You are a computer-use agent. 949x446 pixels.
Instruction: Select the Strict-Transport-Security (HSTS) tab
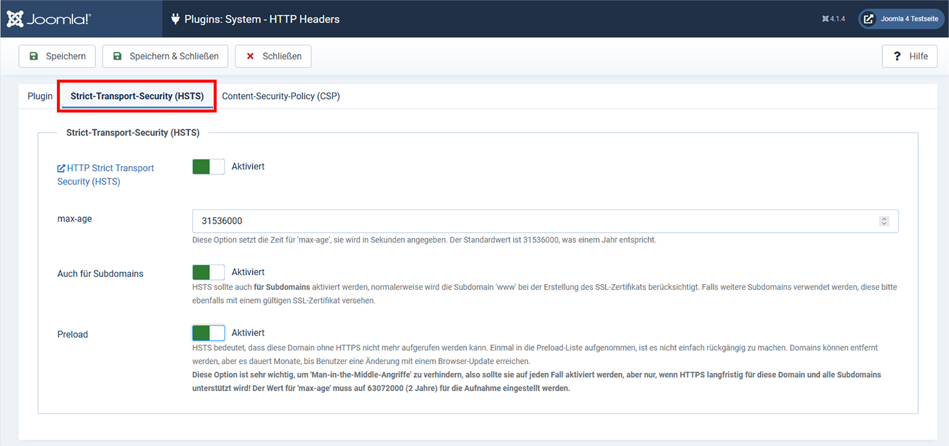[137, 96]
